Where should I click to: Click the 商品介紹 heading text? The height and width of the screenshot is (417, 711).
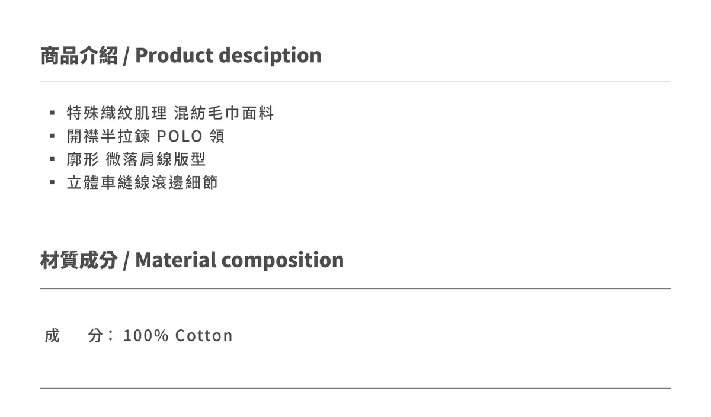(79, 55)
